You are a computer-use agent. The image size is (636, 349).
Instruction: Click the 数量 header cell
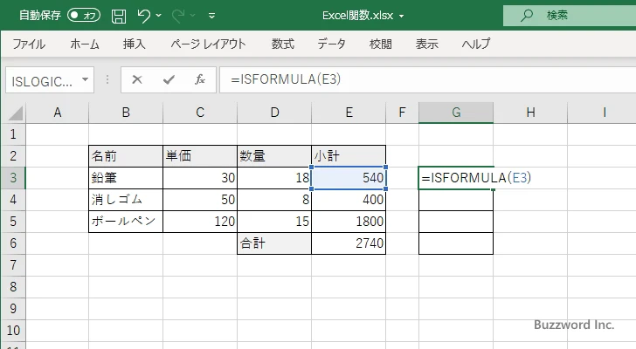point(274,156)
